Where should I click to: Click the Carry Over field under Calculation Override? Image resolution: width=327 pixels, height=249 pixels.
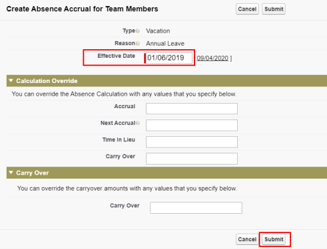pyautogui.click(x=192, y=159)
